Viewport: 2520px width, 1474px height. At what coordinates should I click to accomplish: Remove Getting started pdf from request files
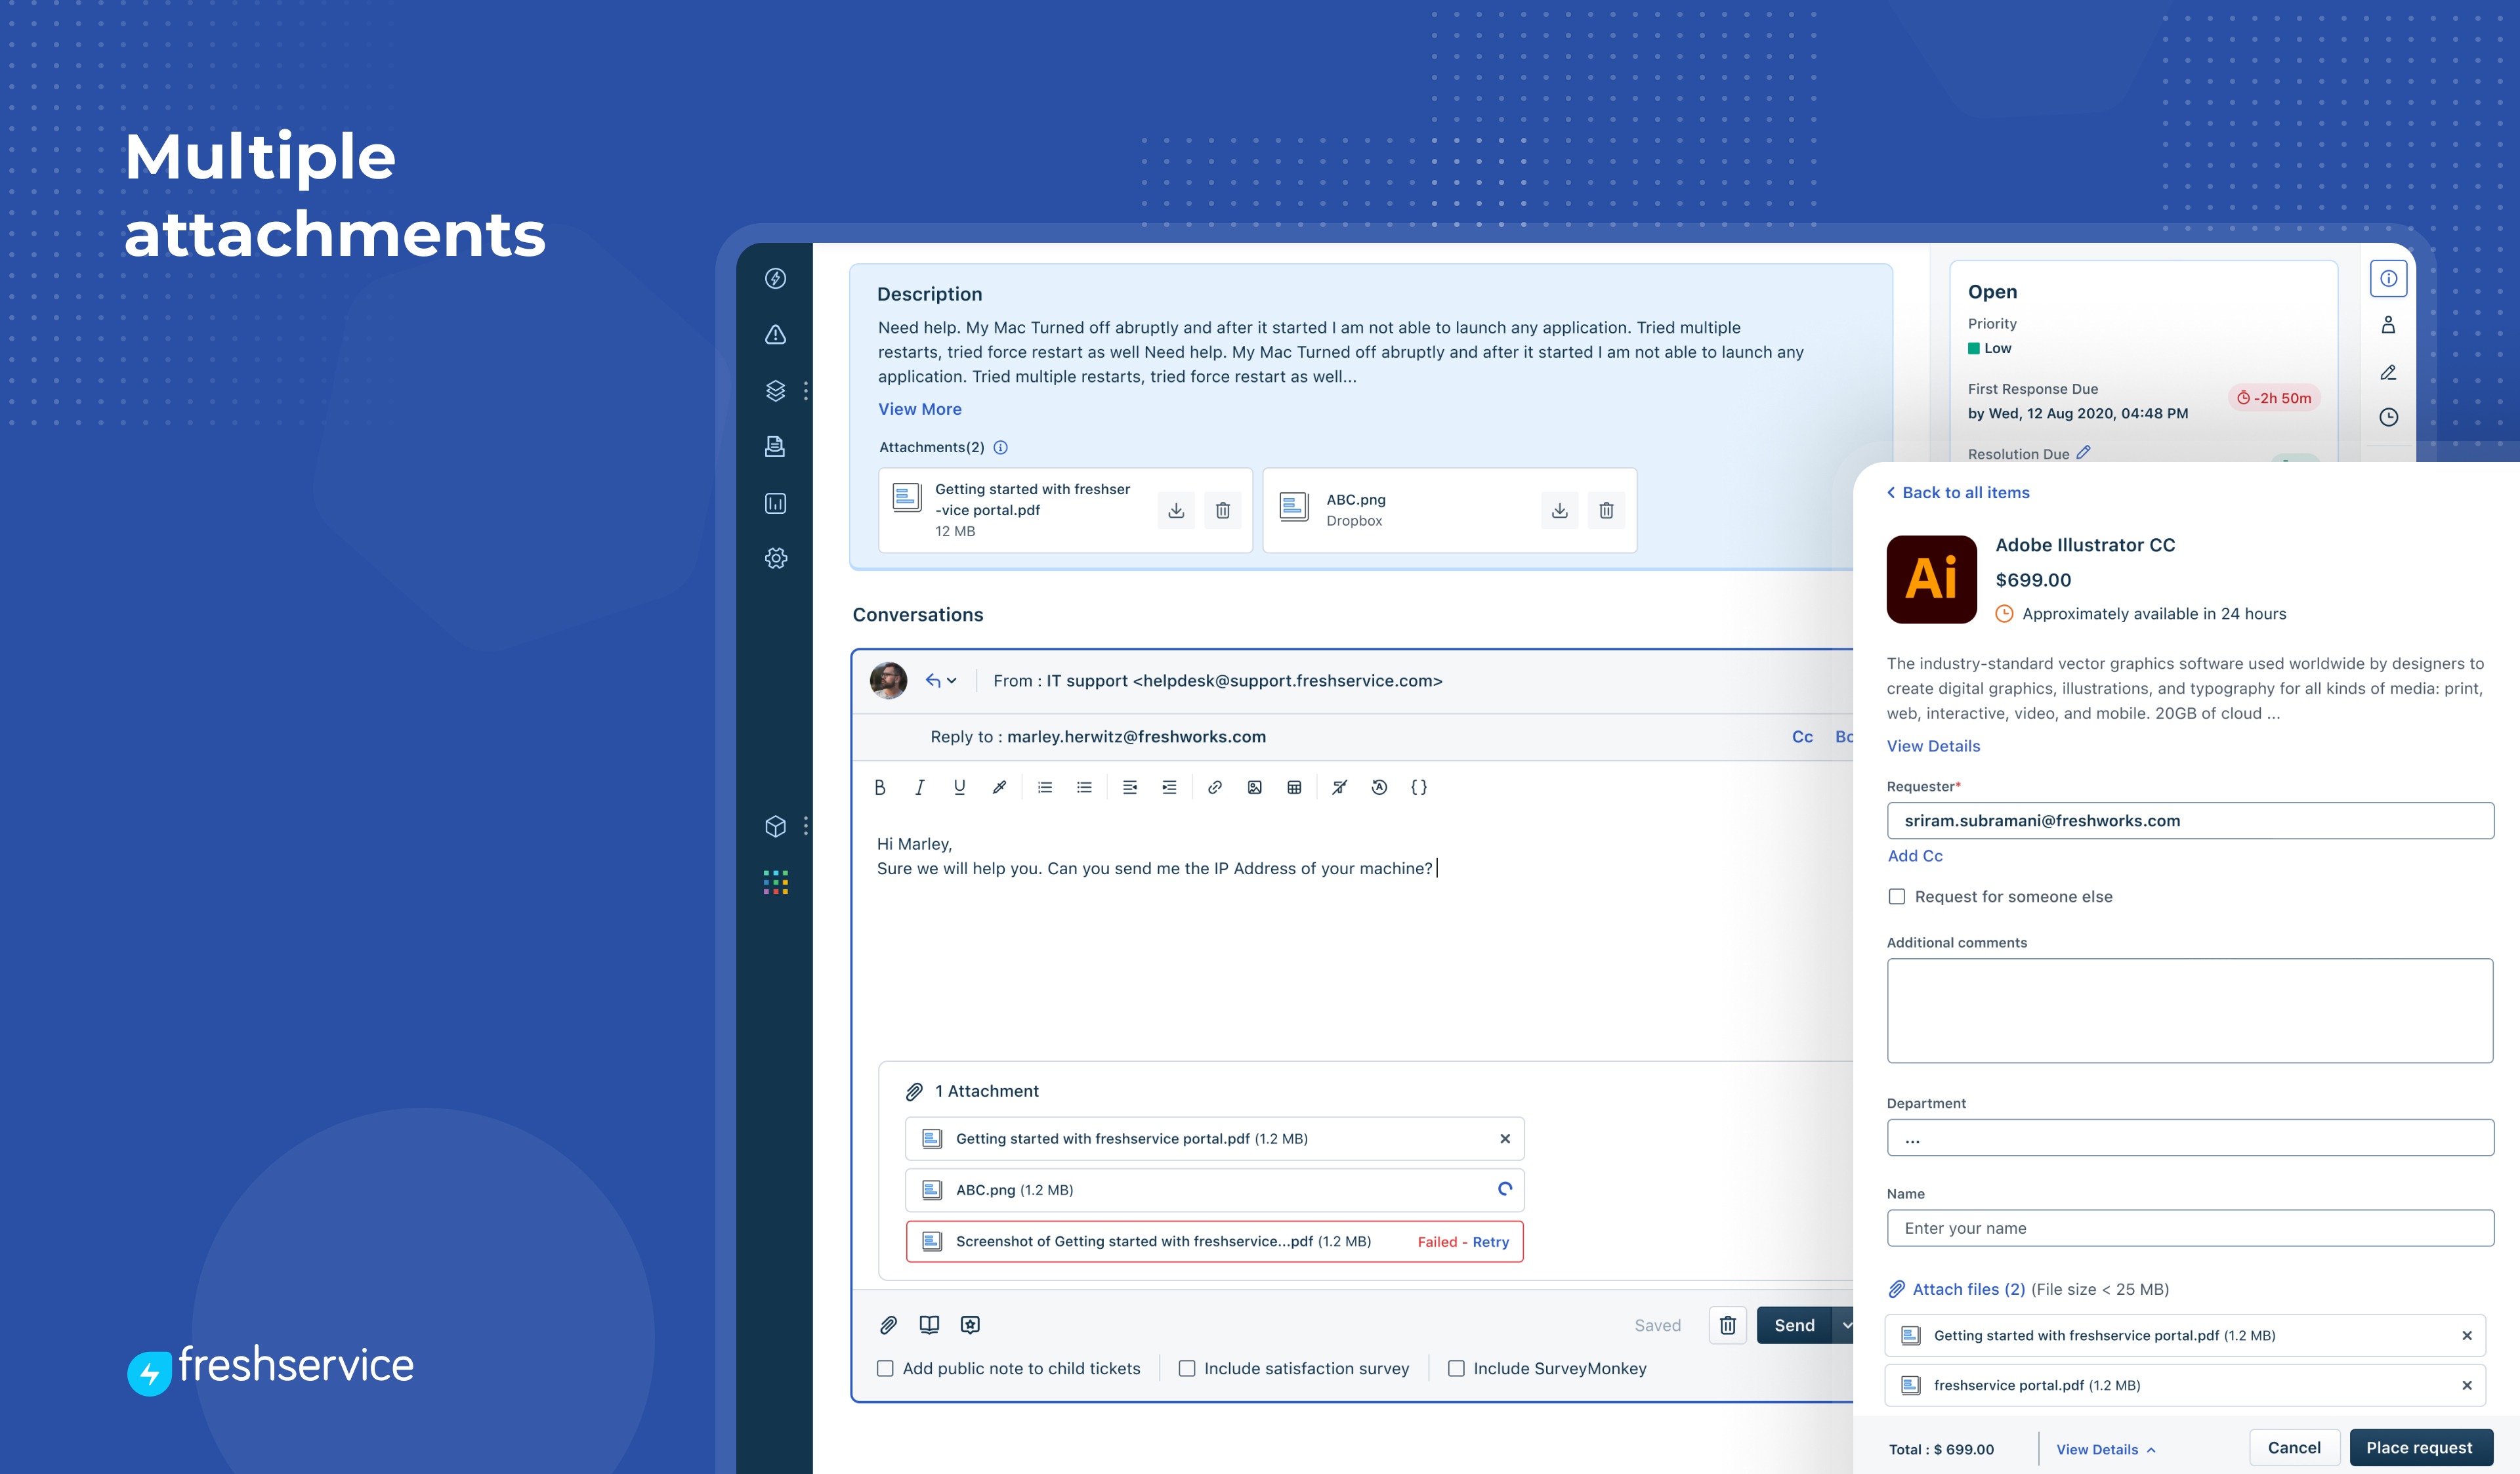coord(2466,1336)
